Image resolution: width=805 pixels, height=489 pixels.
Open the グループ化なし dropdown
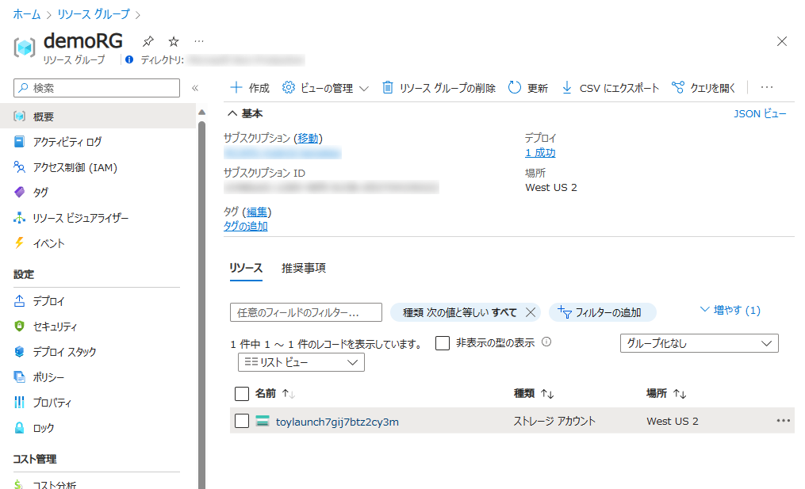click(x=698, y=343)
